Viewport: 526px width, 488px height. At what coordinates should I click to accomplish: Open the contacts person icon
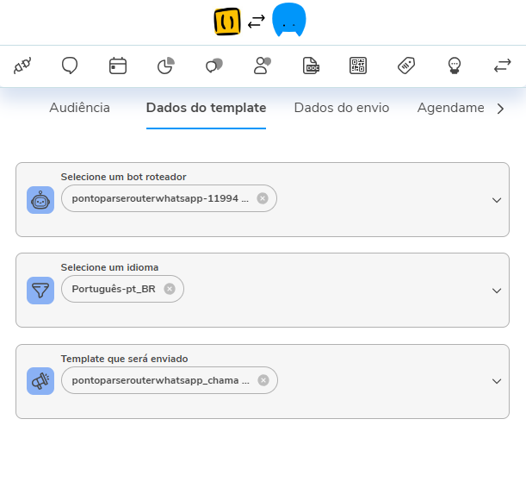tap(263, 66)
